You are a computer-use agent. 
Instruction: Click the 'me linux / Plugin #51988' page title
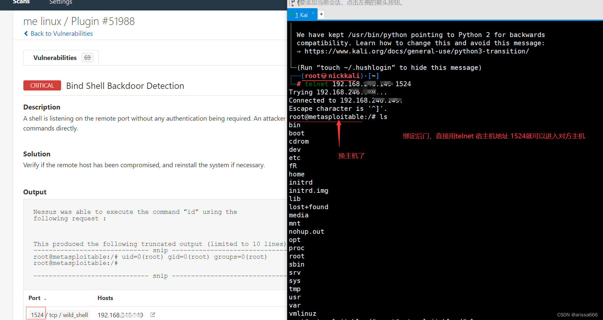tap(79, 21)
